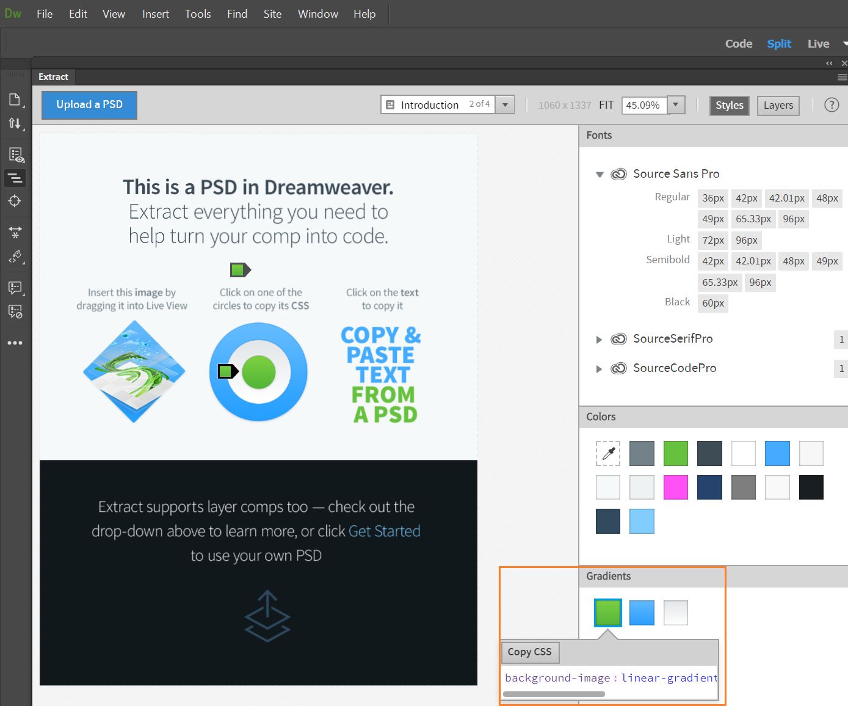The image size is (848, 706).
Task: Expand the SourceCodePro font group
Action: click(x=600, y=369)
